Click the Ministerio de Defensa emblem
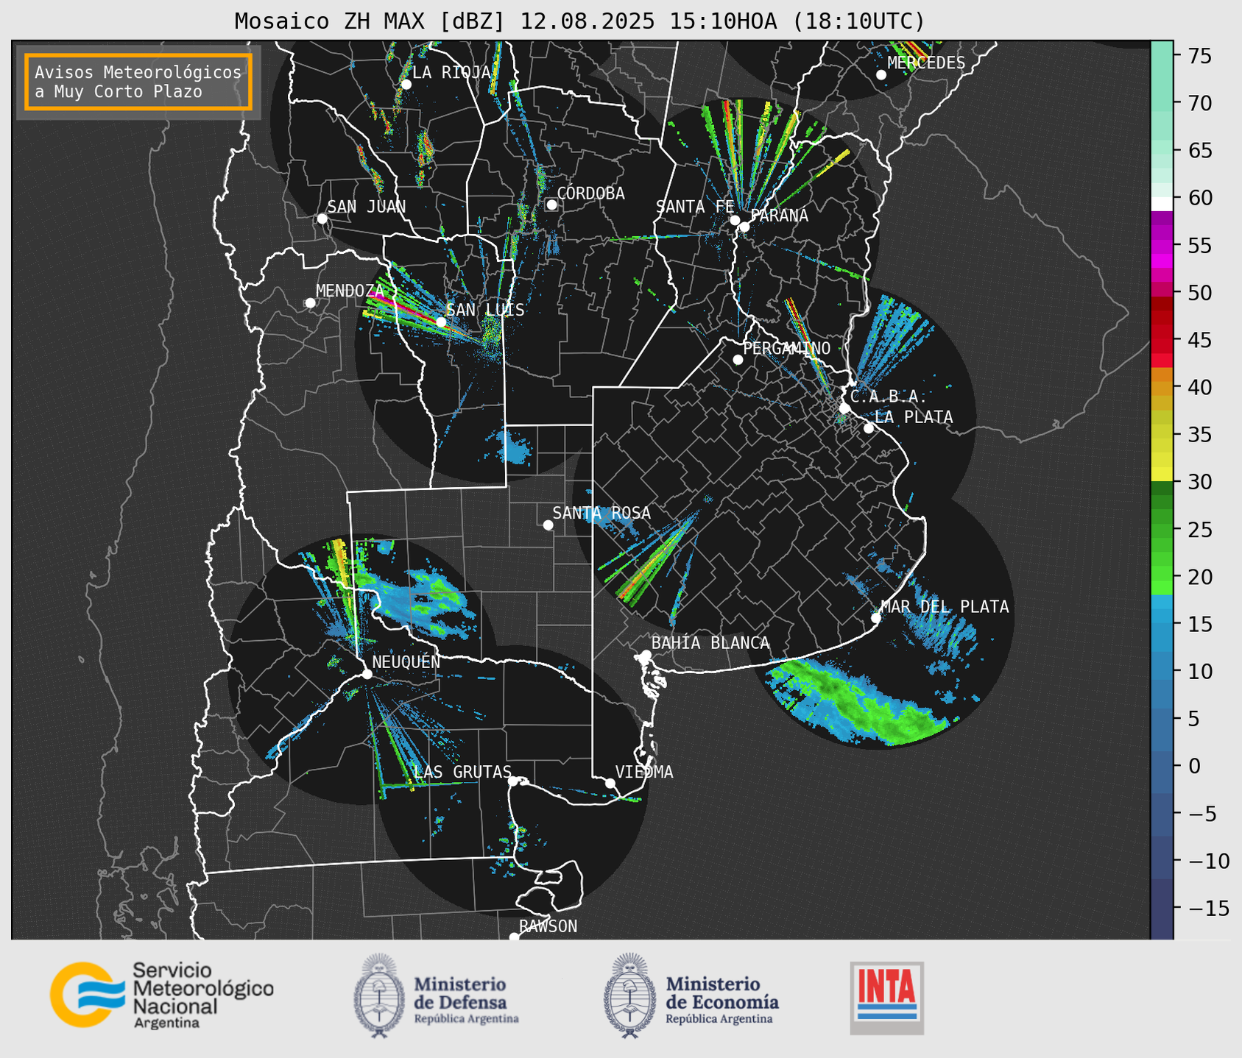The image size is (1242, 1058). 379,995
